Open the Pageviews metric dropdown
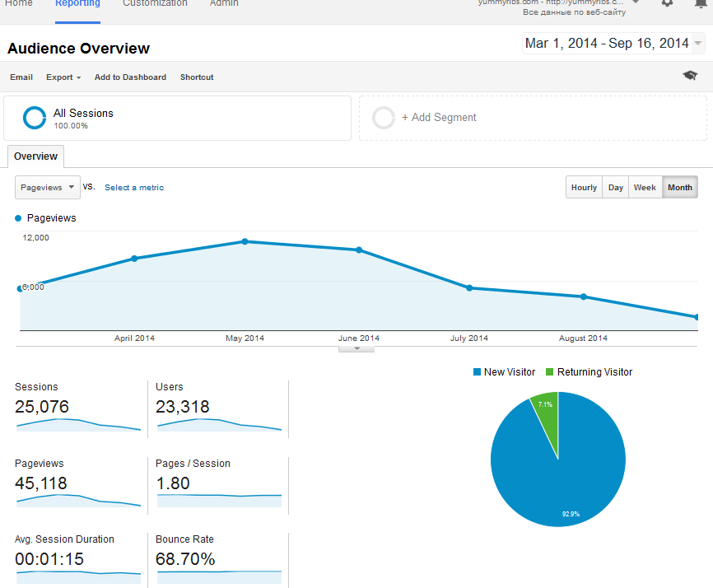The width and height of the screenshot is (713, 588). tap(47, 188)
